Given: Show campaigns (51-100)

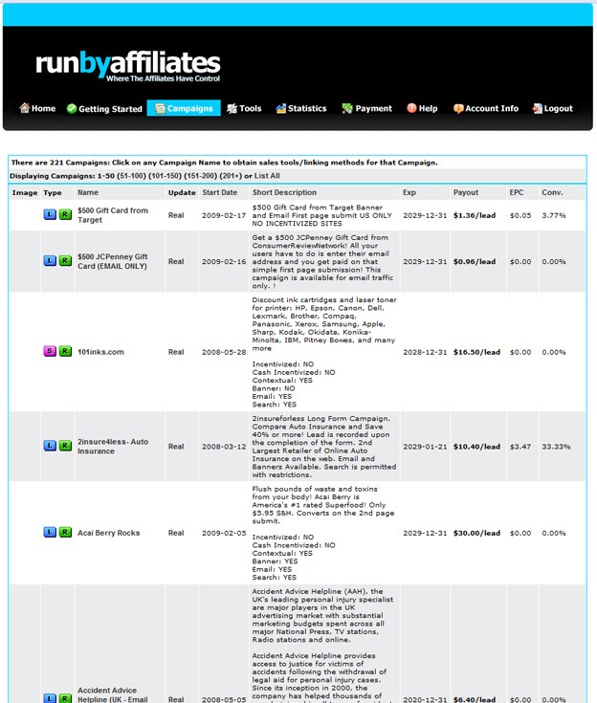Looking at the screenshot, I should click(x=131, y=176).
